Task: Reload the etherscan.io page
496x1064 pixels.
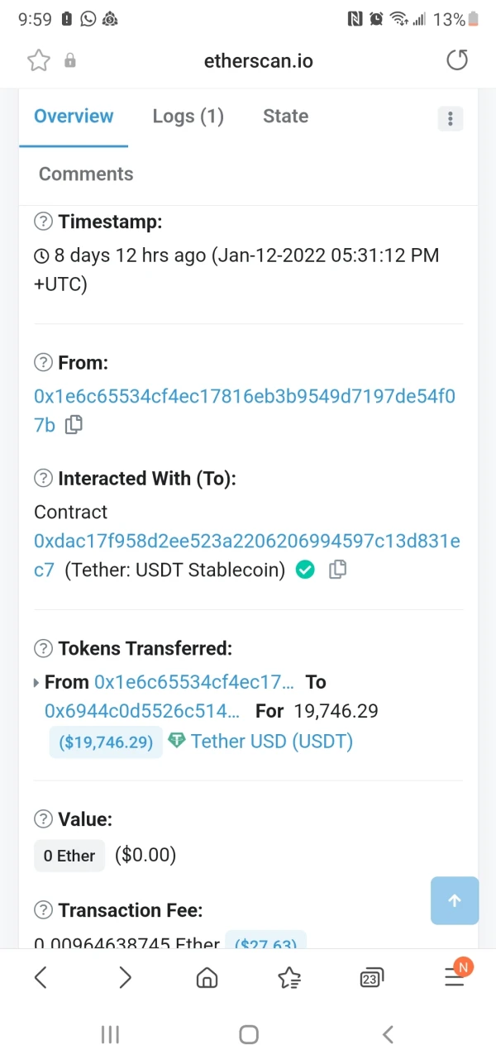Action: (x=456, y=60)
